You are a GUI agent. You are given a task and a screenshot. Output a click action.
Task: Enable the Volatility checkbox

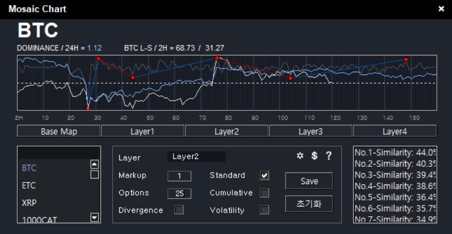click(x=264, y=210)
